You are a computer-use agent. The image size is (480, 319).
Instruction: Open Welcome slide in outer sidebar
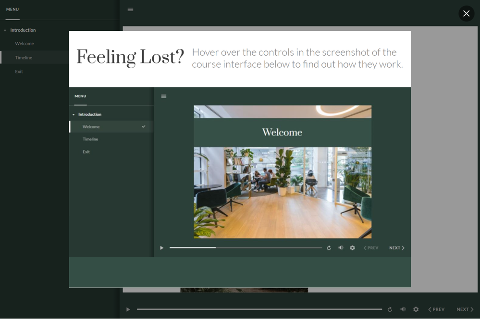coord(25,43)
